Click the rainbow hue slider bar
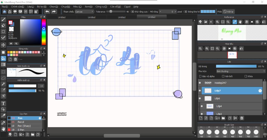The width and height of the screenshot is (267, 140). 44,32
